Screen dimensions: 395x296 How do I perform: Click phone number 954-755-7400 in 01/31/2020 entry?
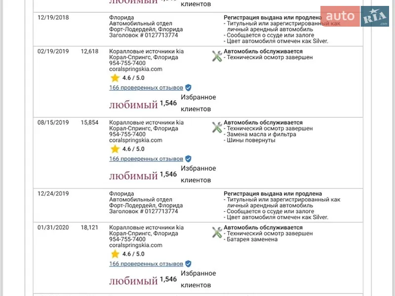point(127,239)
